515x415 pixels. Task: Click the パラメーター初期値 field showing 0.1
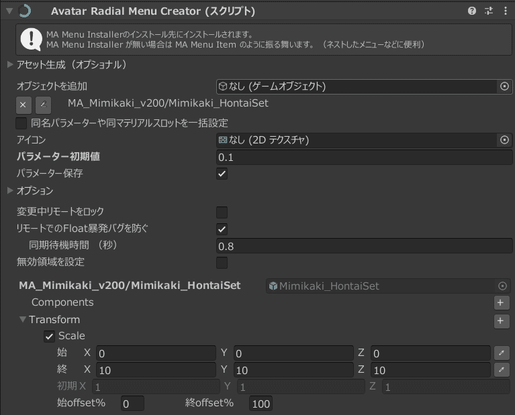364,157
